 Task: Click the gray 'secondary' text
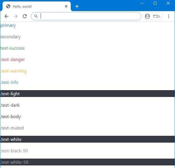(x=11, y=37)
